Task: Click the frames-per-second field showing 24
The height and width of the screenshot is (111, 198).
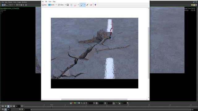Action: (9, 109)
